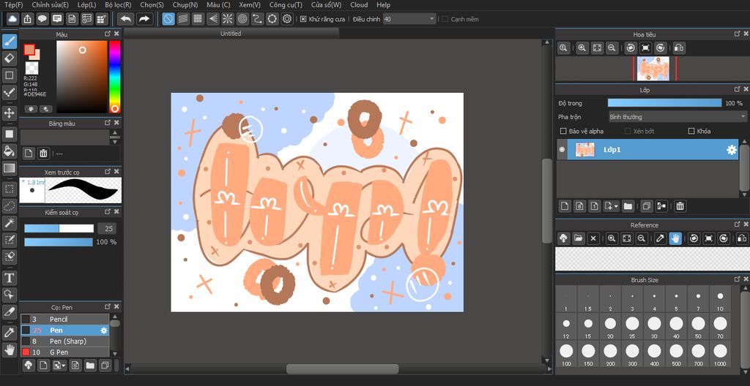Open the Bộ lọc(R) menu

(118, 5)
